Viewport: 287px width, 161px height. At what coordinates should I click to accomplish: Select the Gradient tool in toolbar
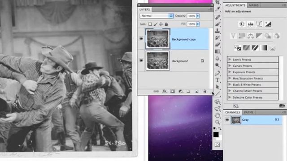[x=217, y=51]
